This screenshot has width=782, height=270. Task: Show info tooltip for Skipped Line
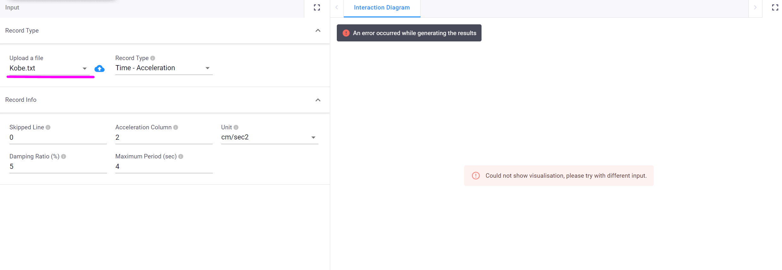coord(48,127)
